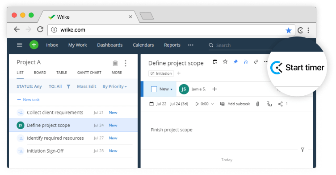This screenshot has height=175, width=336.
Task: Click the green plus create button
Action: [x=34, y=45]
